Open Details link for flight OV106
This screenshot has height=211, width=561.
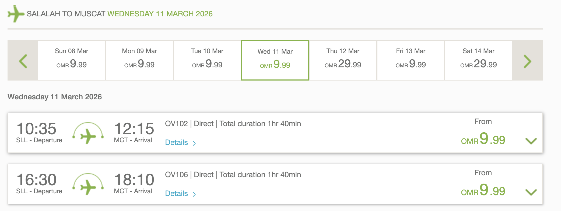click(177, 194)
